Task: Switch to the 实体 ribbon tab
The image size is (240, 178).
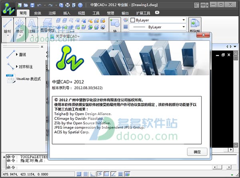Action: point(38,13)
